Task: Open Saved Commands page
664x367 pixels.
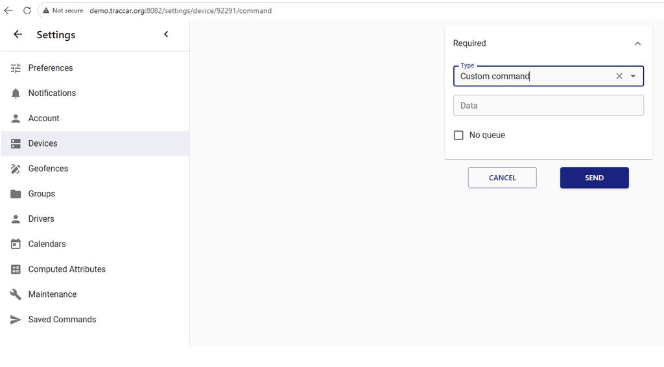Action: click(95, 320)
